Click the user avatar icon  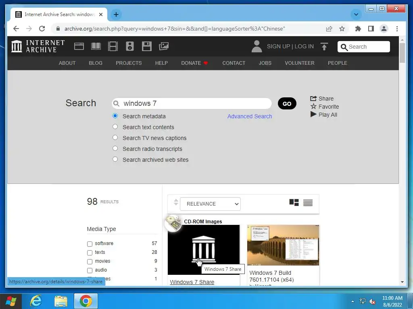[x=257, y=46]
